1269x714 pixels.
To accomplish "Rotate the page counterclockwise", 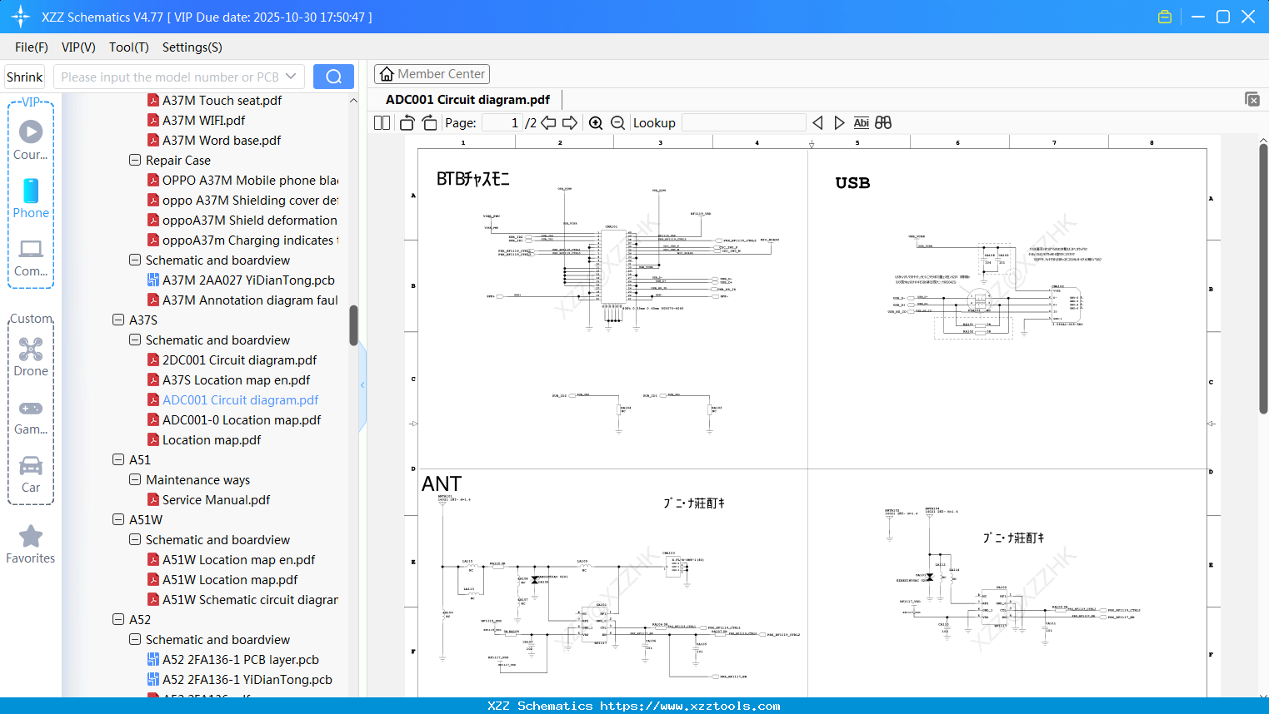I will pos(407,123).
